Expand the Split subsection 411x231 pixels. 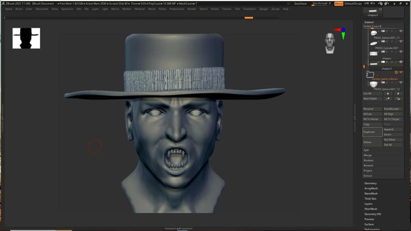(366, 150)
